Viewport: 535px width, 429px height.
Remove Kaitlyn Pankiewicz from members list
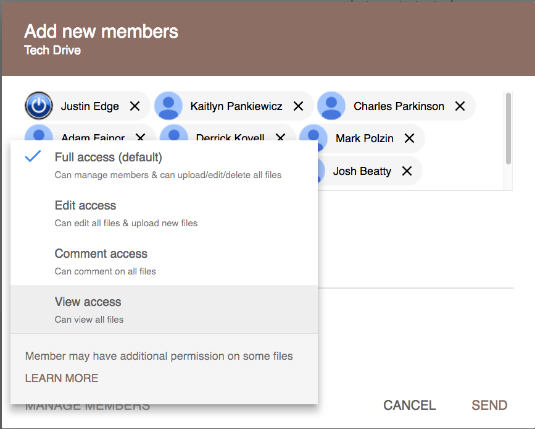[x=299, y=106]
